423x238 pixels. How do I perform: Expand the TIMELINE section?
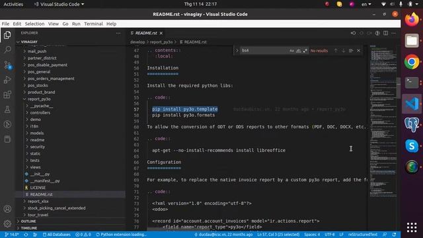[x=29, y=228]
